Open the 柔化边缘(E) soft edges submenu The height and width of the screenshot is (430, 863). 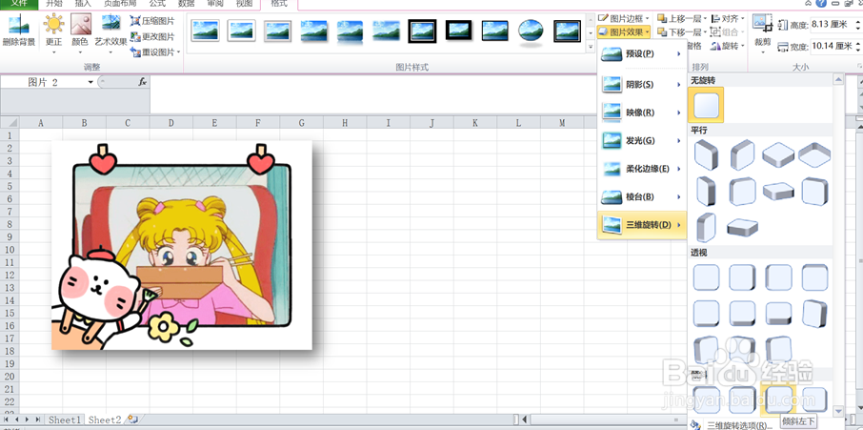pyautogui.click(x=642, y=169)
